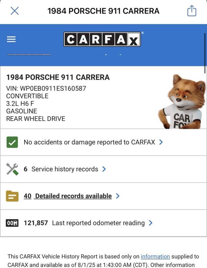This screenshot has width=207, height=268.
Task: Click the page scrollbar on the right
Action: tap(205, 53)
